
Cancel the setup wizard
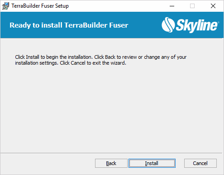point(200,163)
